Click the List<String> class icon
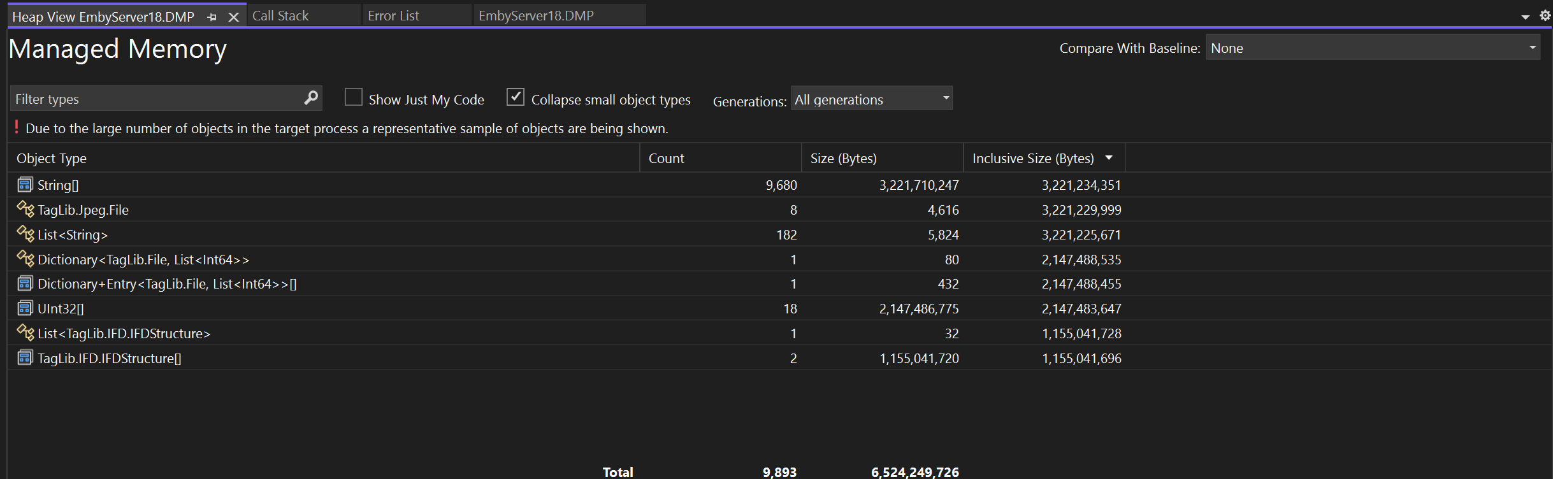Viewport: 1553px width, 479px height. 25,234
